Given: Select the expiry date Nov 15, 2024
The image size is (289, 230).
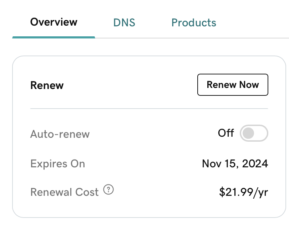Looking at the screenshot, I should point(235,163).
